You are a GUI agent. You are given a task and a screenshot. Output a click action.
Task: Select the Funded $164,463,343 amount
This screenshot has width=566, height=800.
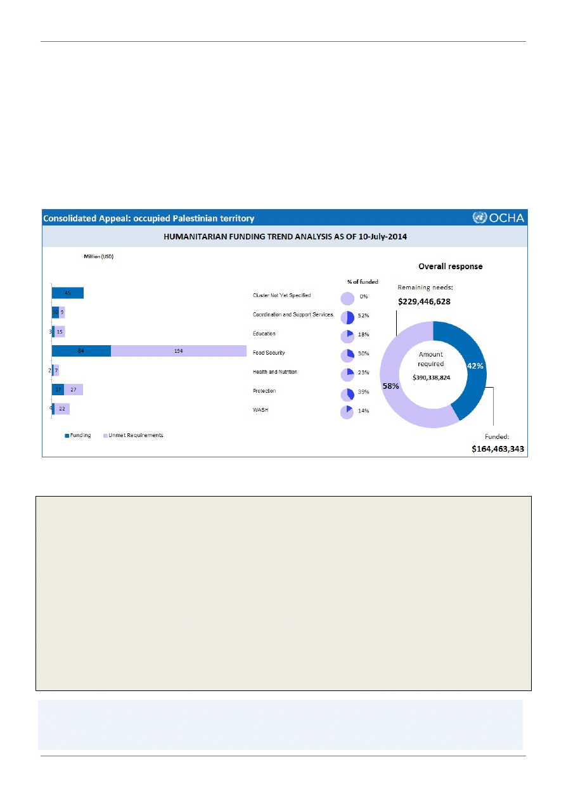pyautogui.click(x=498, y=448)
